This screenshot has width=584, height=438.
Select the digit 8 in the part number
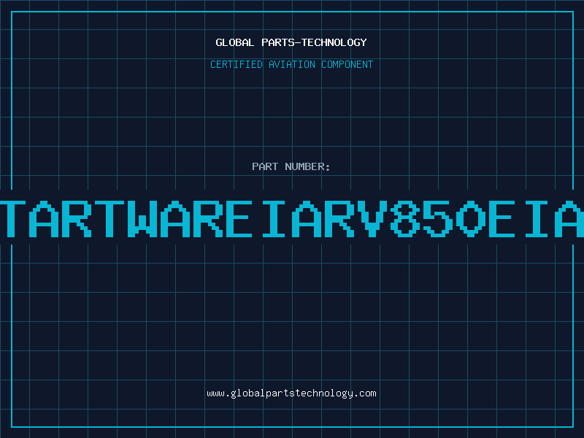coord(405,219)
